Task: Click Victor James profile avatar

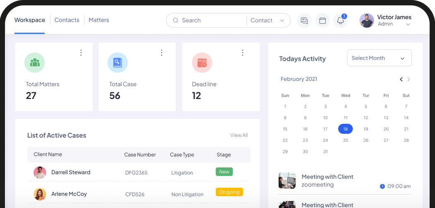Action: pos(366,21)
